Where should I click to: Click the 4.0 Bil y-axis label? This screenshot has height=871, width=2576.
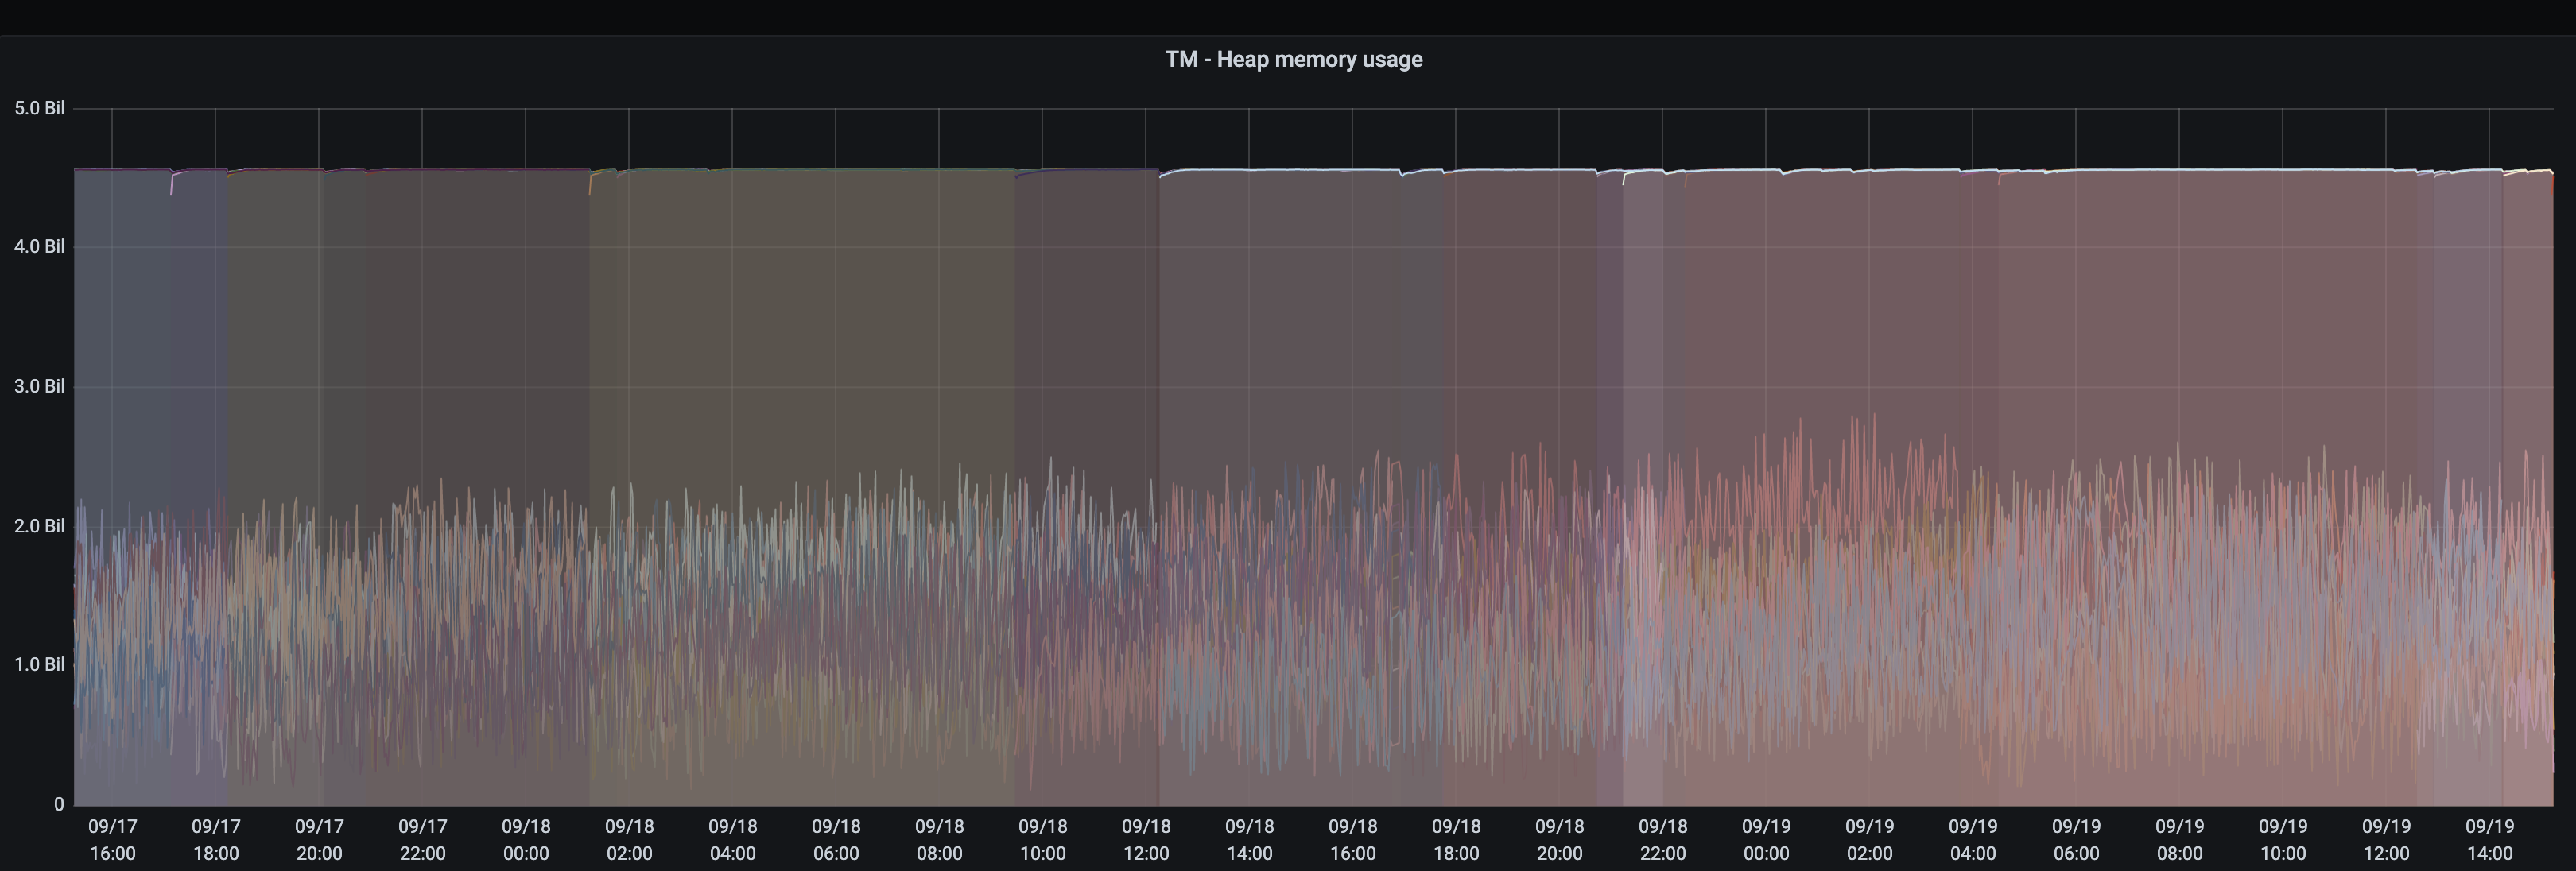coord(40,246)
